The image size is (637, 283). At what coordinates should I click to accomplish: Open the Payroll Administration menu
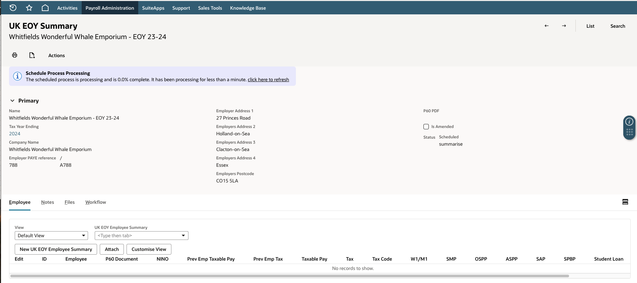click(110, 8)
